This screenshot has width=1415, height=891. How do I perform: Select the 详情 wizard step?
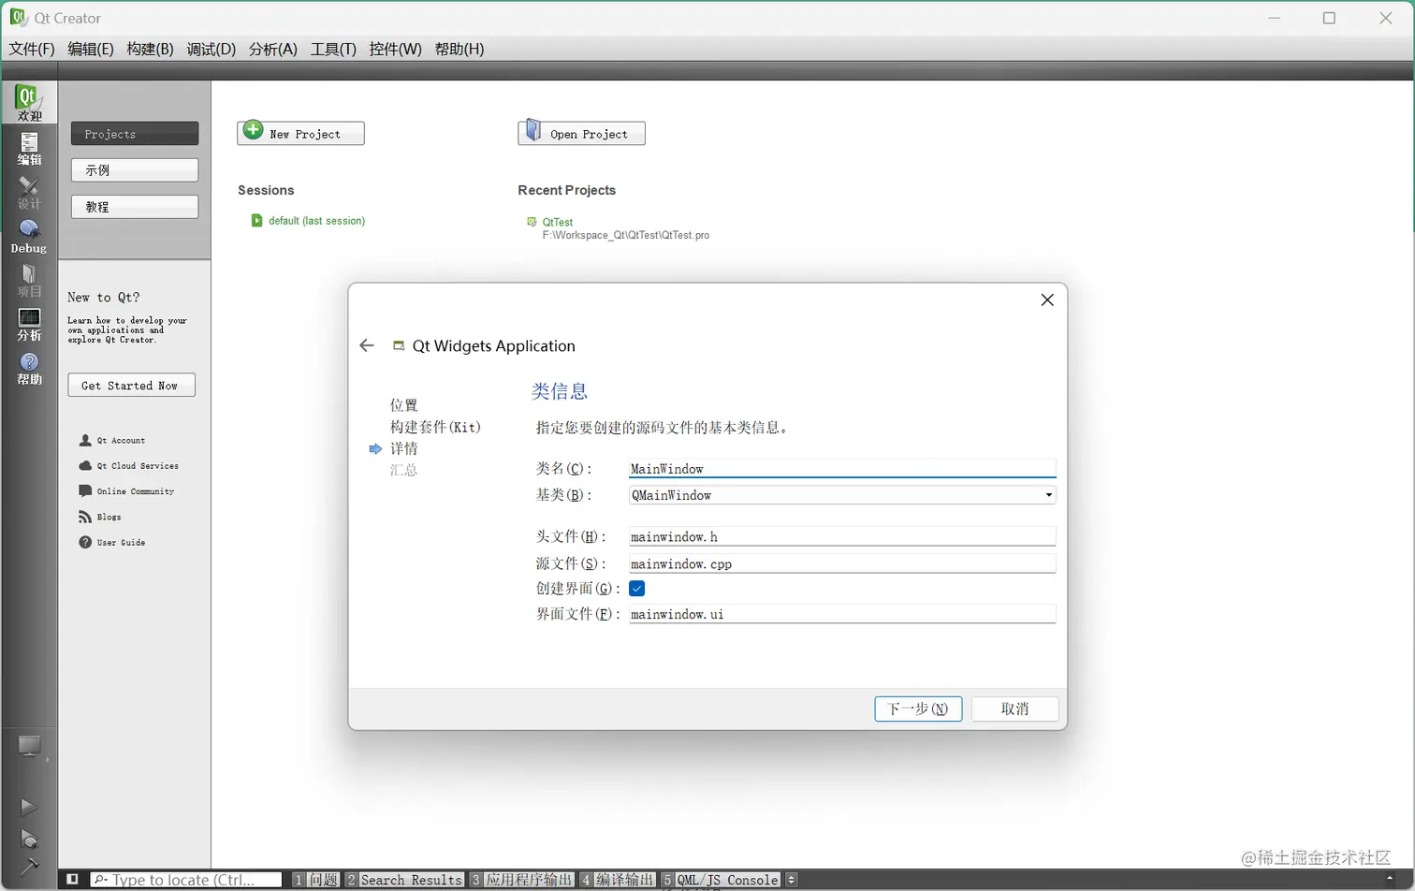pyautogui.click(x=404, y=448)
